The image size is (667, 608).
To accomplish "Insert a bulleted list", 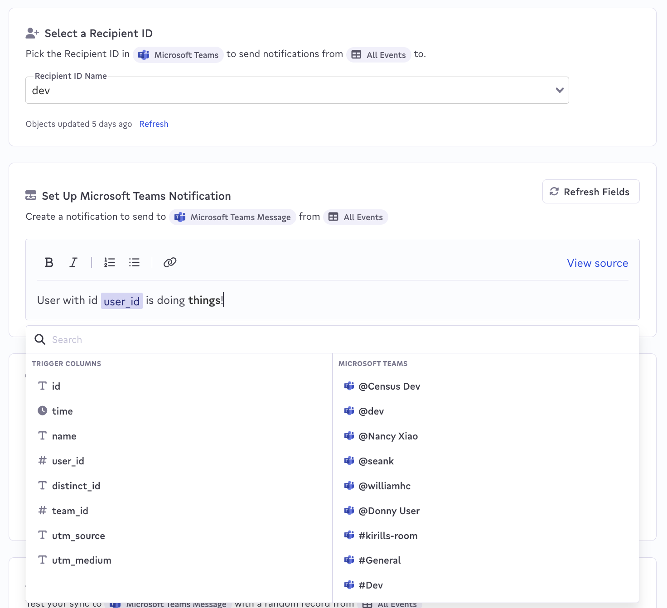I will 134,262.
